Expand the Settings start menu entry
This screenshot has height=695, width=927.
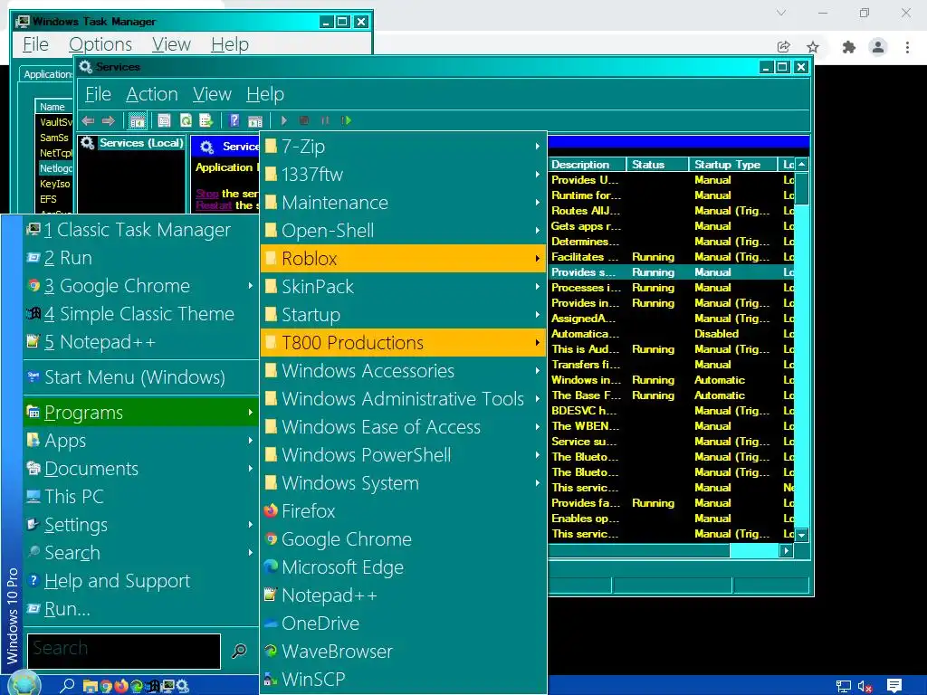[141, 524]
